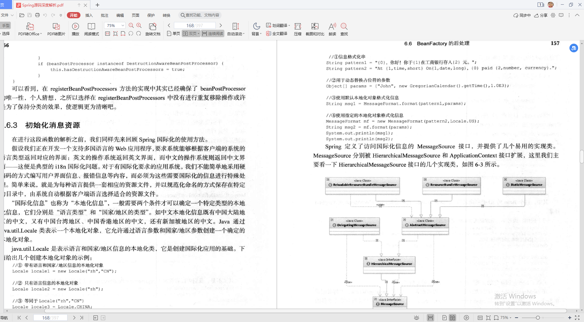The height and width of the screenshot is (322, 584).
Task: Select the 编辑 ribbon tab
Action: [120, 15]
